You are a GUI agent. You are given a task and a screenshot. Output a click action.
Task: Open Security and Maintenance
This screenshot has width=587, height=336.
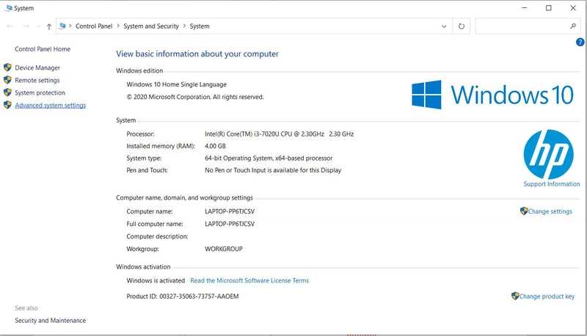[x=50, y=321]
